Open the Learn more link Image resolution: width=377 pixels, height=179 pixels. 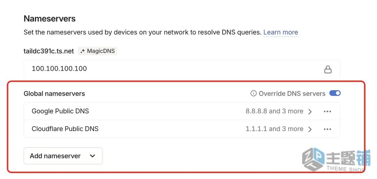(281, 32)
